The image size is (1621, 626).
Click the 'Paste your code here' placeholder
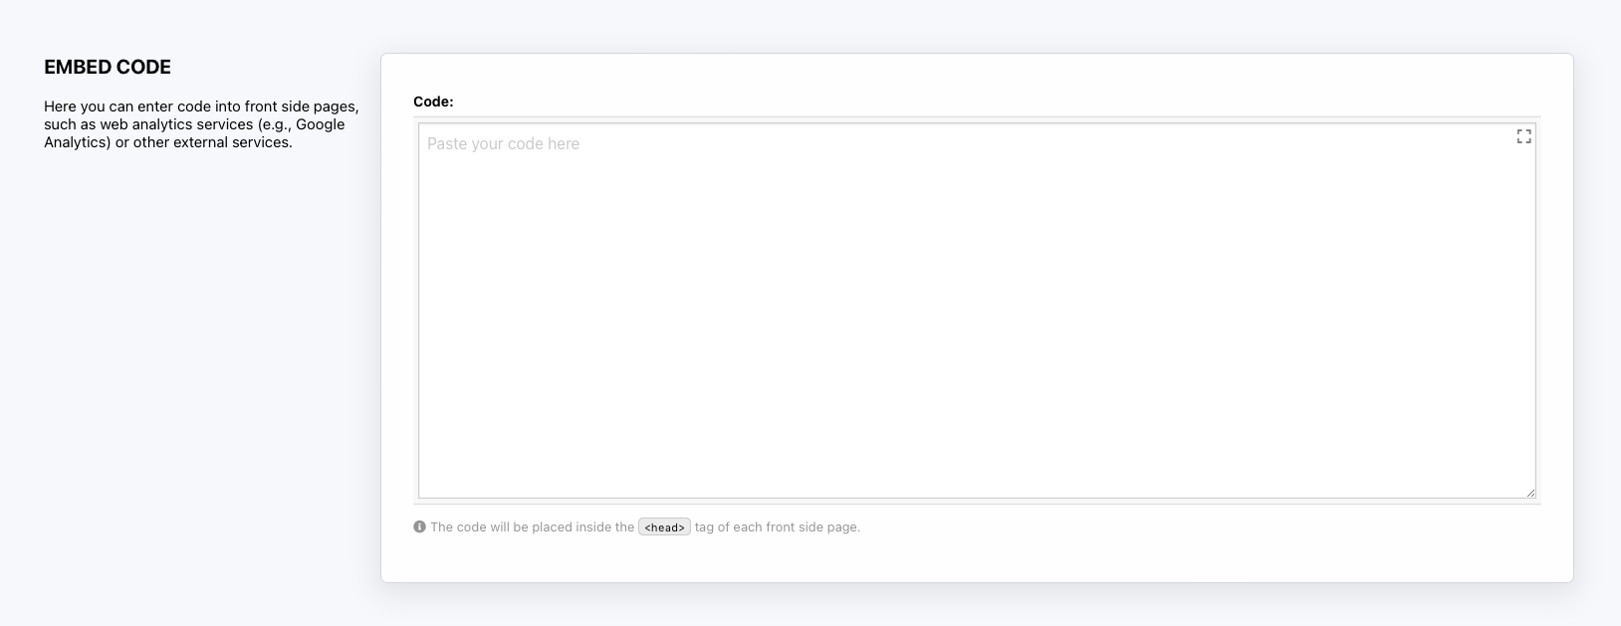pos(503,144)
